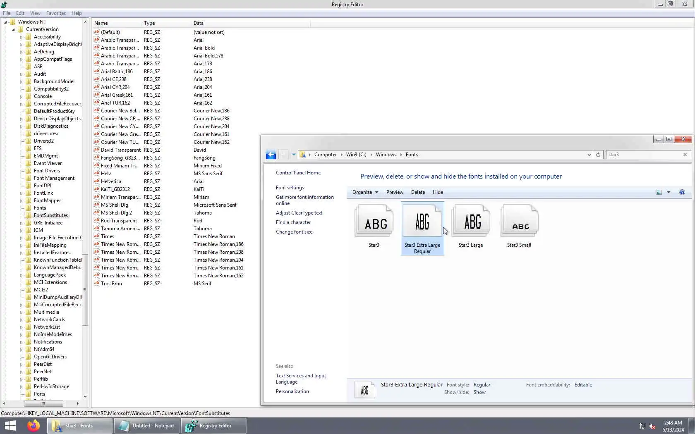Collapse the CurrentVersion key
The width and height of the screenshot is (695, 434).
coord(13,29)
